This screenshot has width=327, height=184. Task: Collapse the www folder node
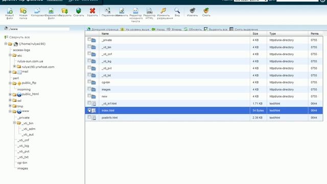10,111
